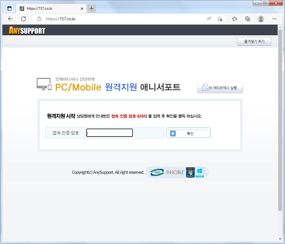Click the INNOBIZ logo in the footer
The image size is (285, 244).
point(175,172)
